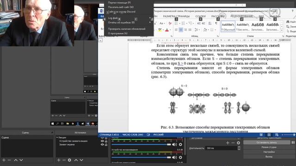Click Режим студии button
This screenshot has width=296, height=166.
[269, 147]
